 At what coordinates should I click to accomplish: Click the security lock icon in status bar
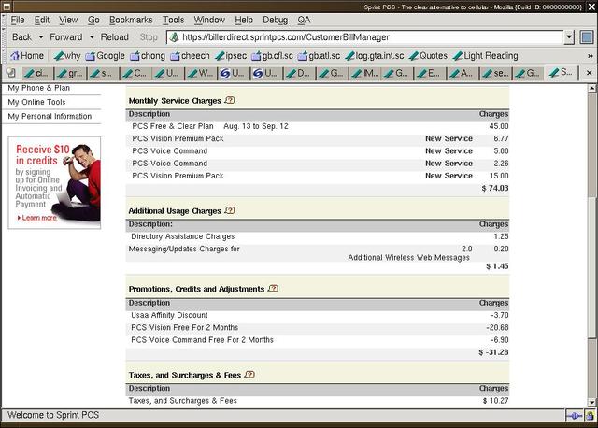click(x=590, y=416)
